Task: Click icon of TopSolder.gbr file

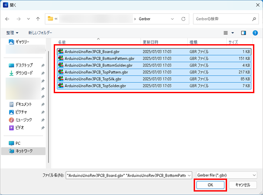Action: coord(61,86)
